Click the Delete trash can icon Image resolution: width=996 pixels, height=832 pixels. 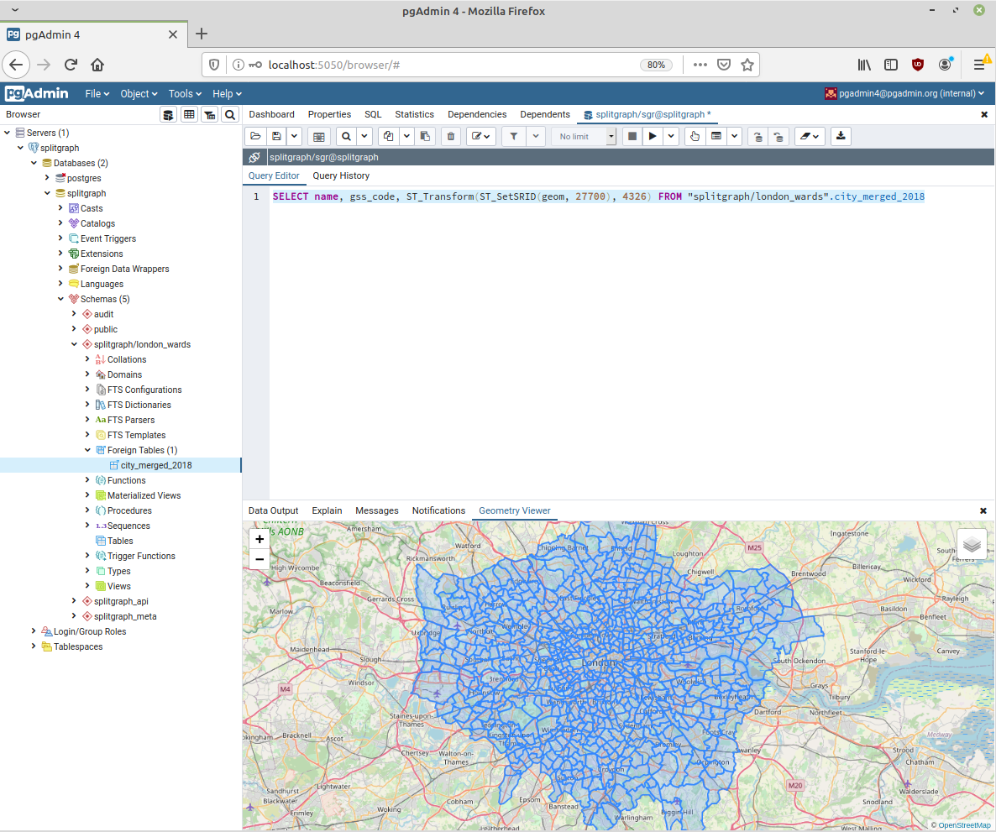(x=451, y=136)
